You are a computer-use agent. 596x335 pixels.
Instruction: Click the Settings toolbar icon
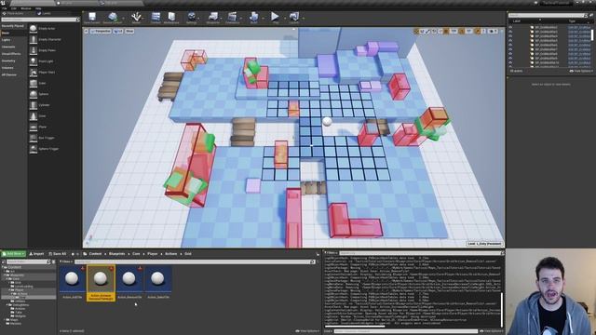coord(192,18)
